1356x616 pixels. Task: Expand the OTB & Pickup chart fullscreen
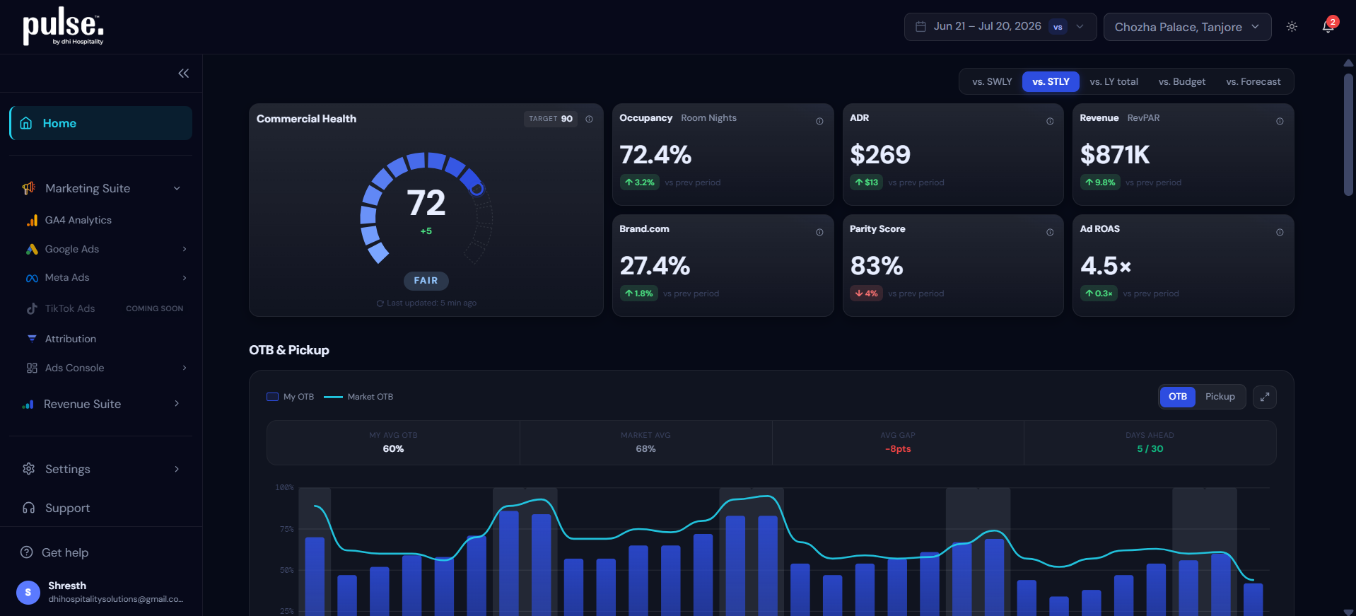[1265, 397]
